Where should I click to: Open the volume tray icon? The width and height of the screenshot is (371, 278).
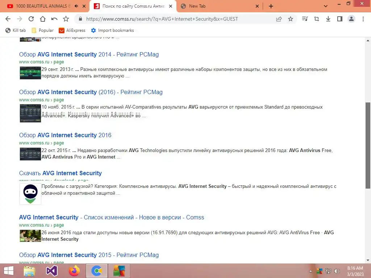pos(337,271)
